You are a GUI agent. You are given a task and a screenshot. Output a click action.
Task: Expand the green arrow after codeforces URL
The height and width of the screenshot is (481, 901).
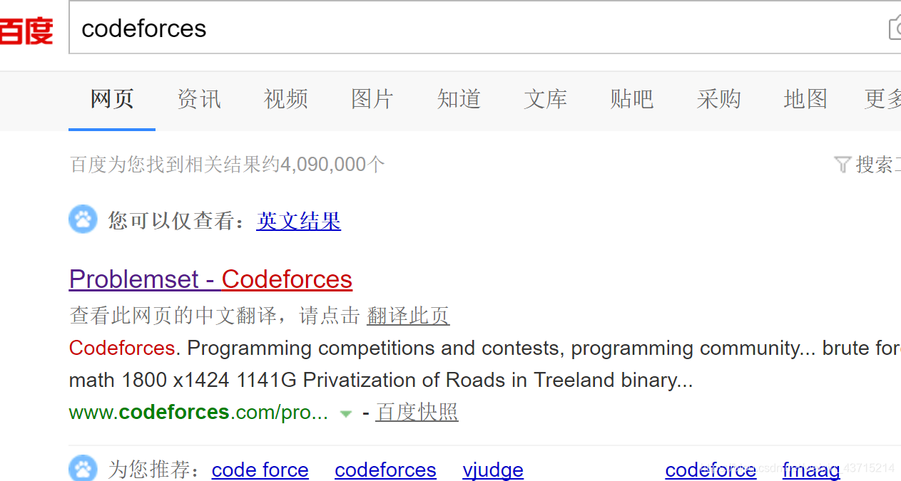click(x=346, y=413)
